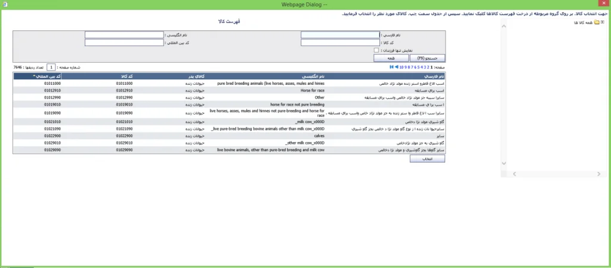Toggle the نمایش تنها فرزندان checkbox

(376, 50)
